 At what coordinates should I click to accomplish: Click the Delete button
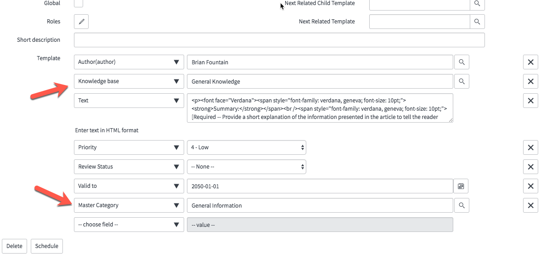pyautogui.click(x=15, y=246)
